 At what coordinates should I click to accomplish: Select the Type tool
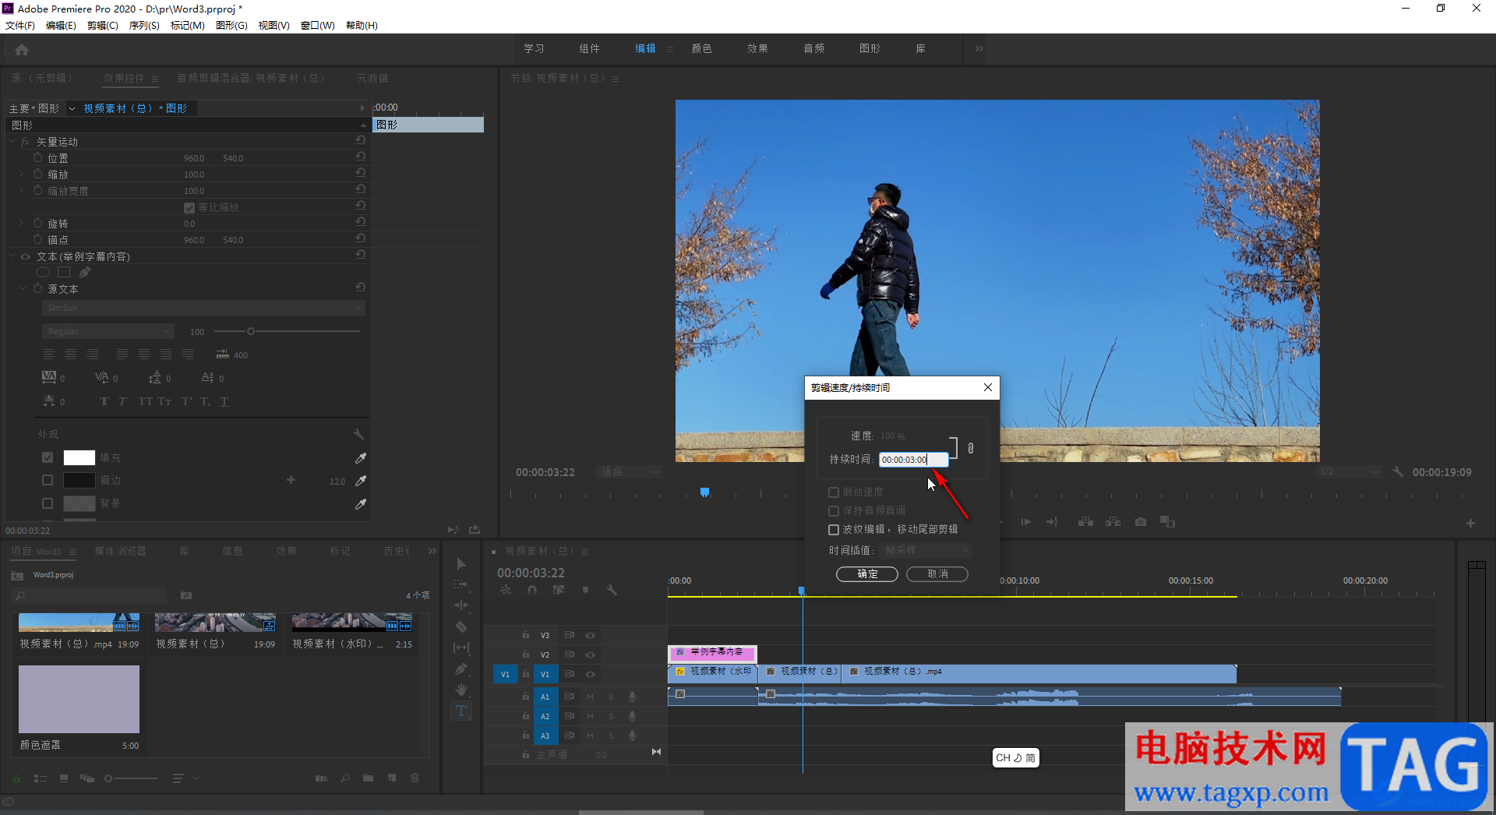461,711
